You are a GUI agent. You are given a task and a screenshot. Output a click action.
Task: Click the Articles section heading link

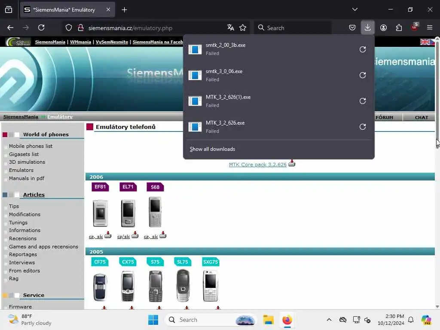[34, 195]
